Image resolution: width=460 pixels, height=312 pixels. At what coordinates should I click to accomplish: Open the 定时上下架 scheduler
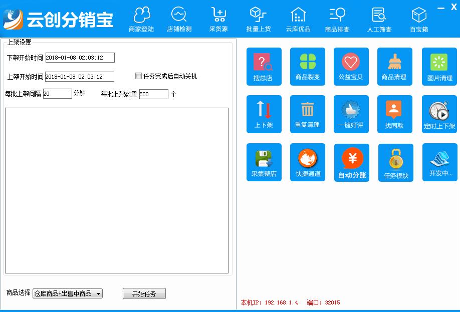[438, 114]
